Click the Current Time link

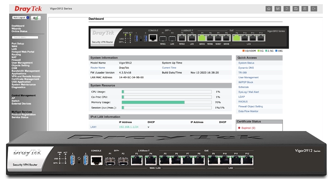[169, 68]
